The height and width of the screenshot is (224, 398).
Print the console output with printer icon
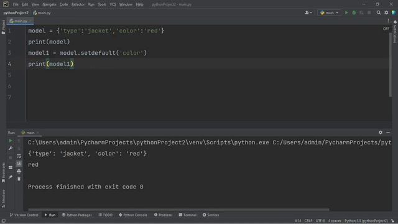pos(19,171)
